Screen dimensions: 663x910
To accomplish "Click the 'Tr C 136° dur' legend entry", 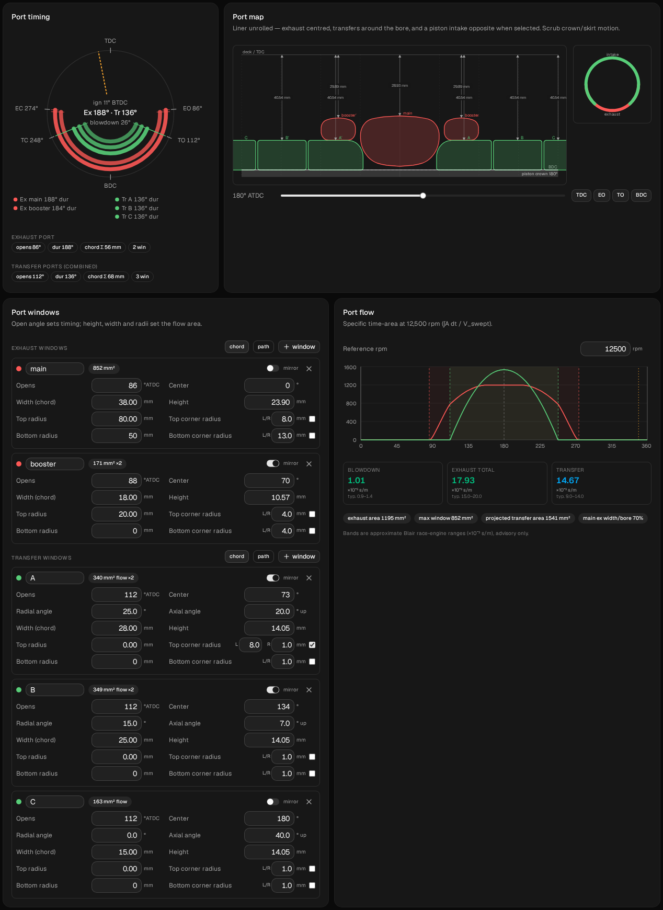I will coord(136,217).
